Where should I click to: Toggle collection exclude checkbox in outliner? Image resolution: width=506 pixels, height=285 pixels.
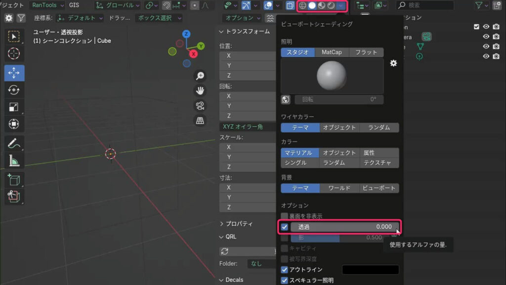[477, 27]
